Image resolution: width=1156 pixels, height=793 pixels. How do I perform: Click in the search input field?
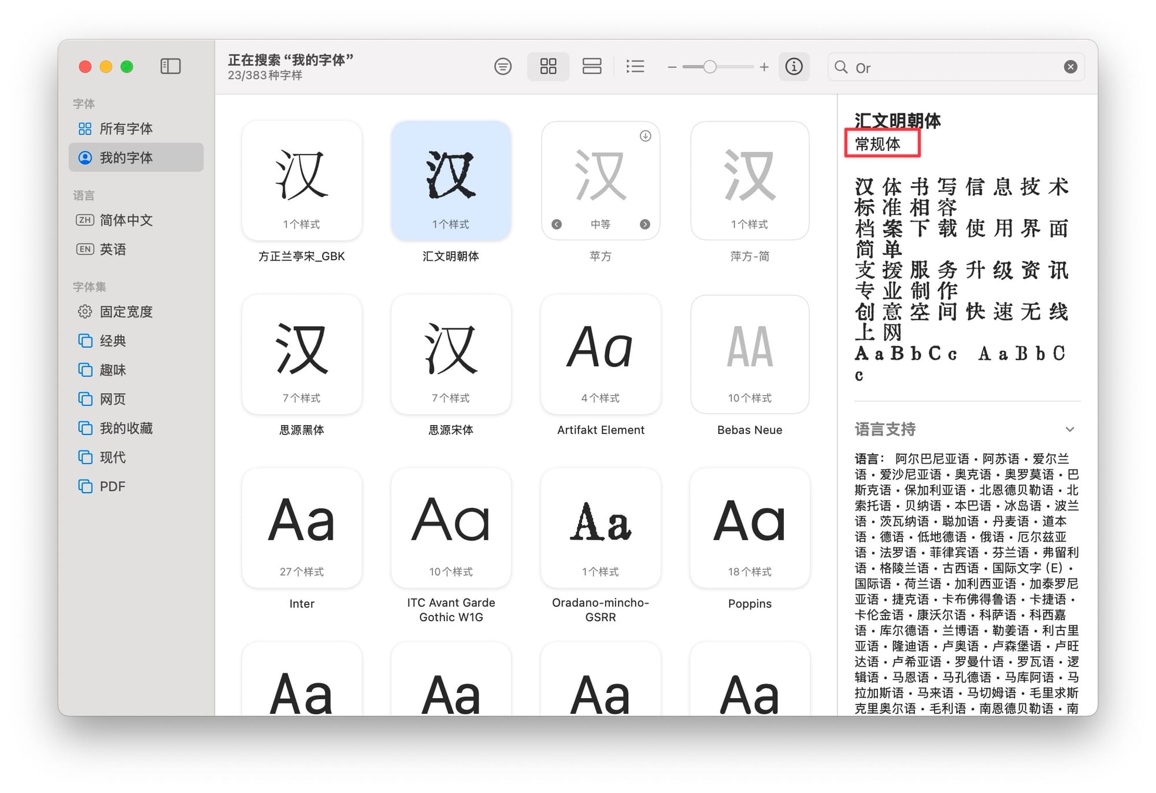(x=954, y=68)
